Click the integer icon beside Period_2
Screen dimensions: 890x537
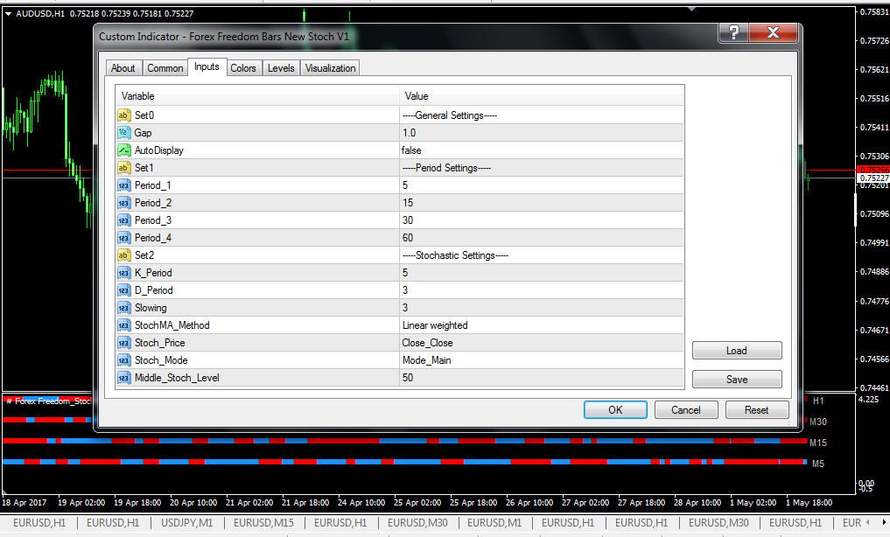[x=123, y=203]
